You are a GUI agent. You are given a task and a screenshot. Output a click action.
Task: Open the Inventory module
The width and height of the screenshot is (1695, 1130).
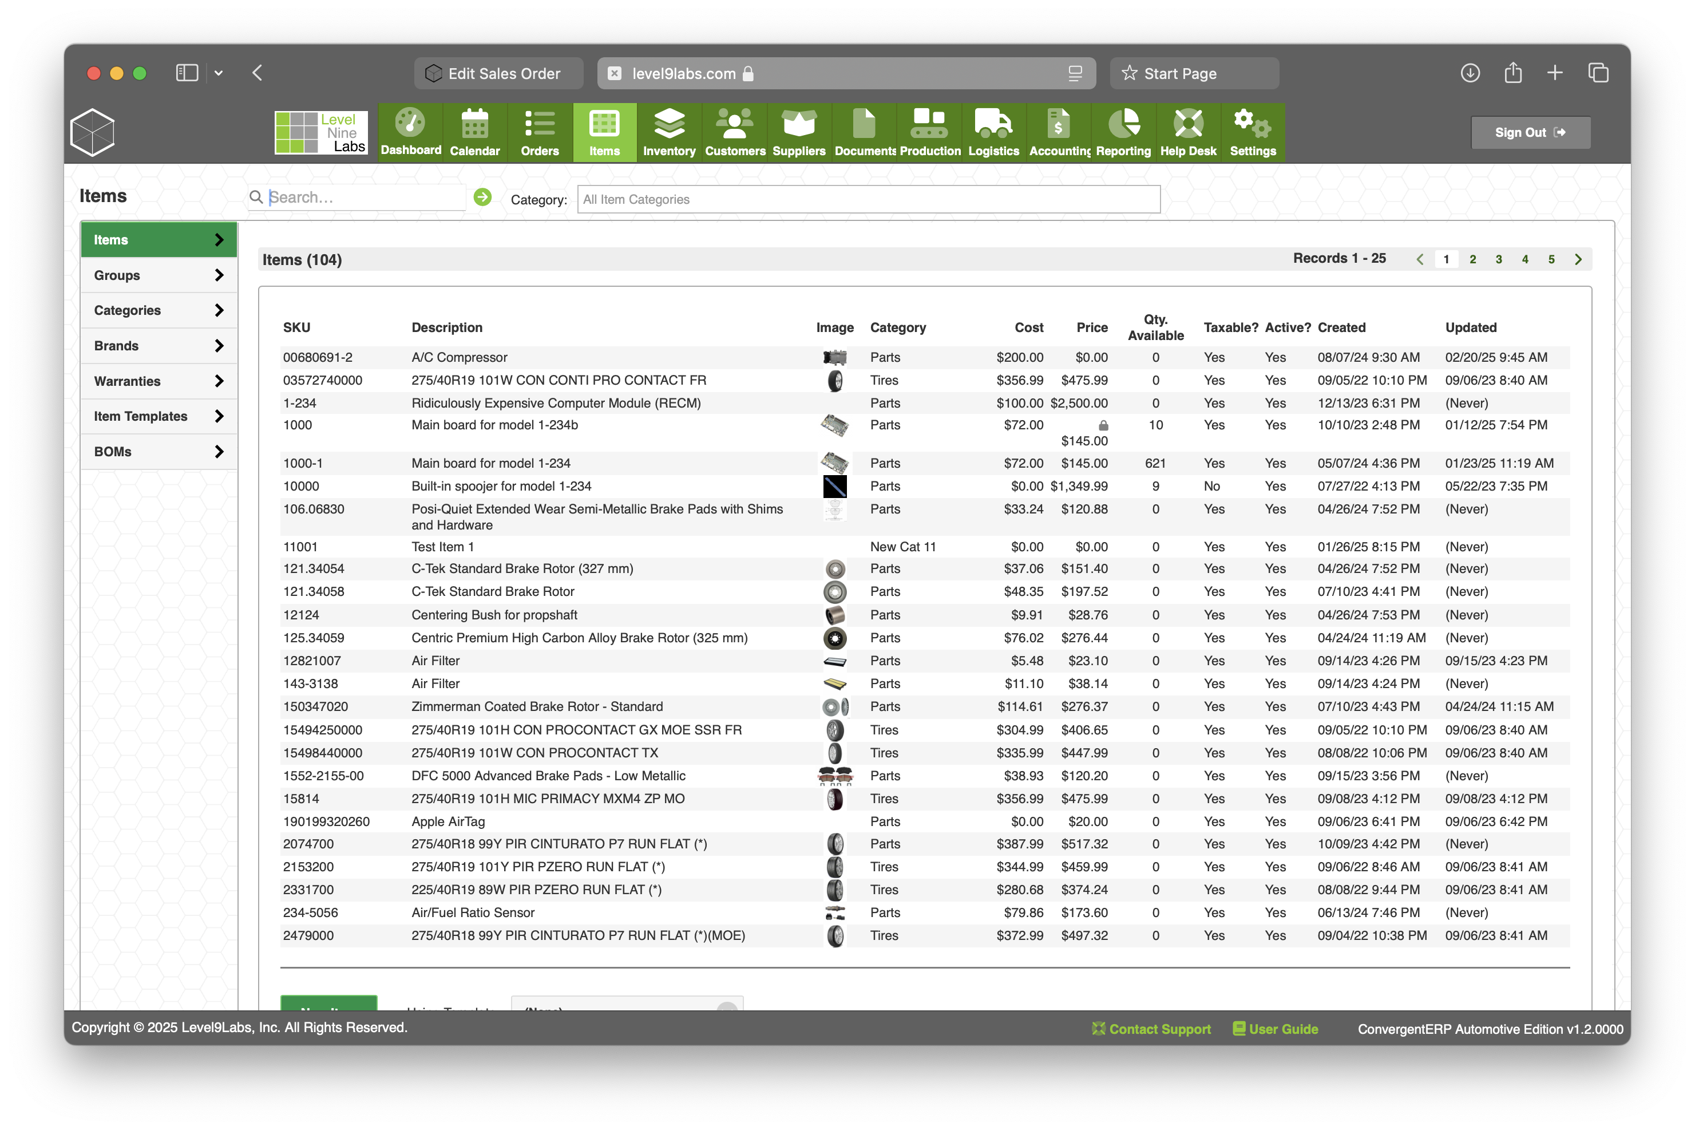coord(669,132)
